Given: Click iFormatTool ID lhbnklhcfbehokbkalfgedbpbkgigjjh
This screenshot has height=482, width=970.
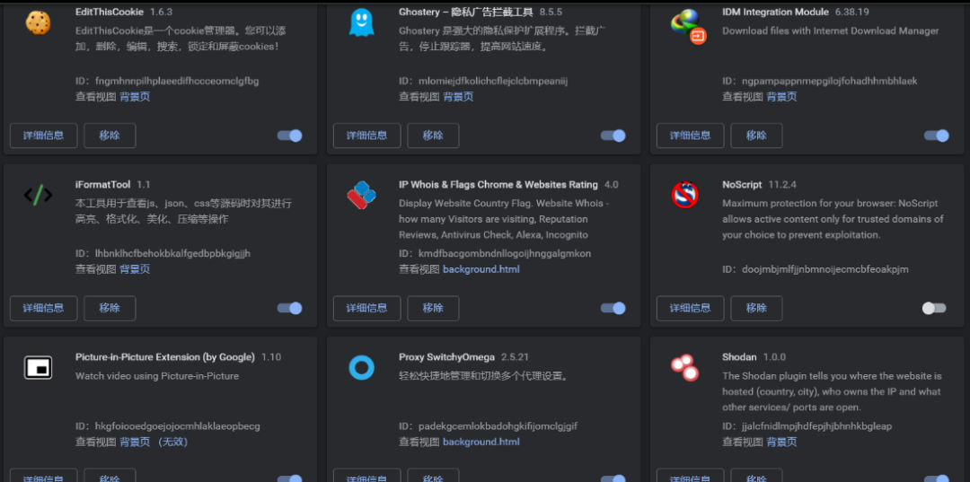Looking at the screenshot, I should click(172, 253).
